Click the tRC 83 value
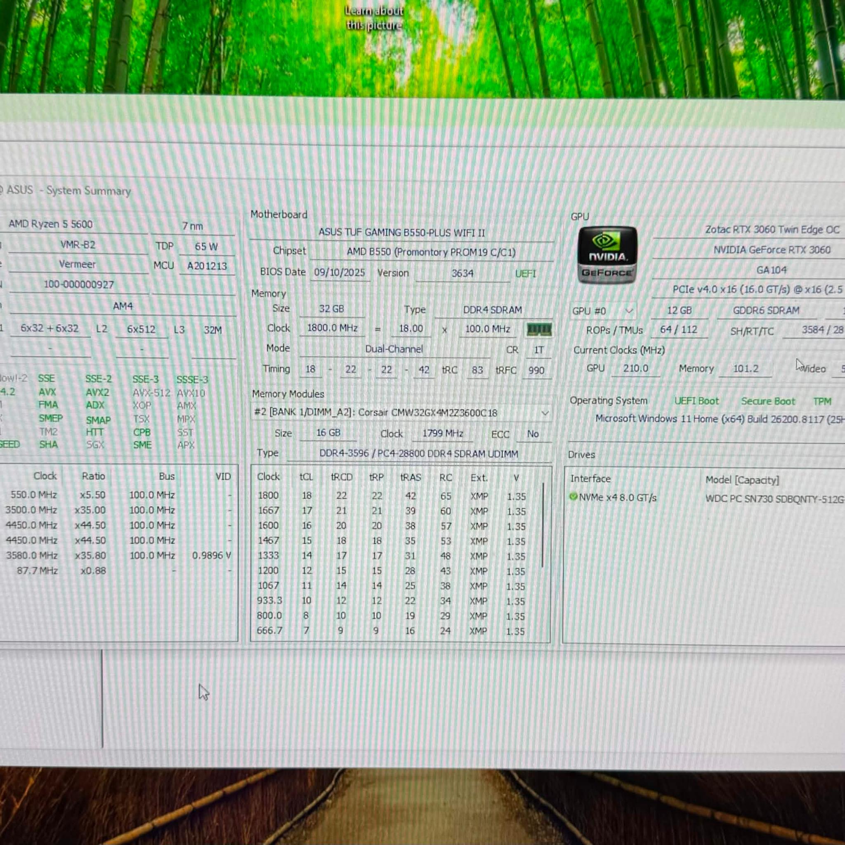This screenshot has height=845, width=845. [x=477, y=371]
